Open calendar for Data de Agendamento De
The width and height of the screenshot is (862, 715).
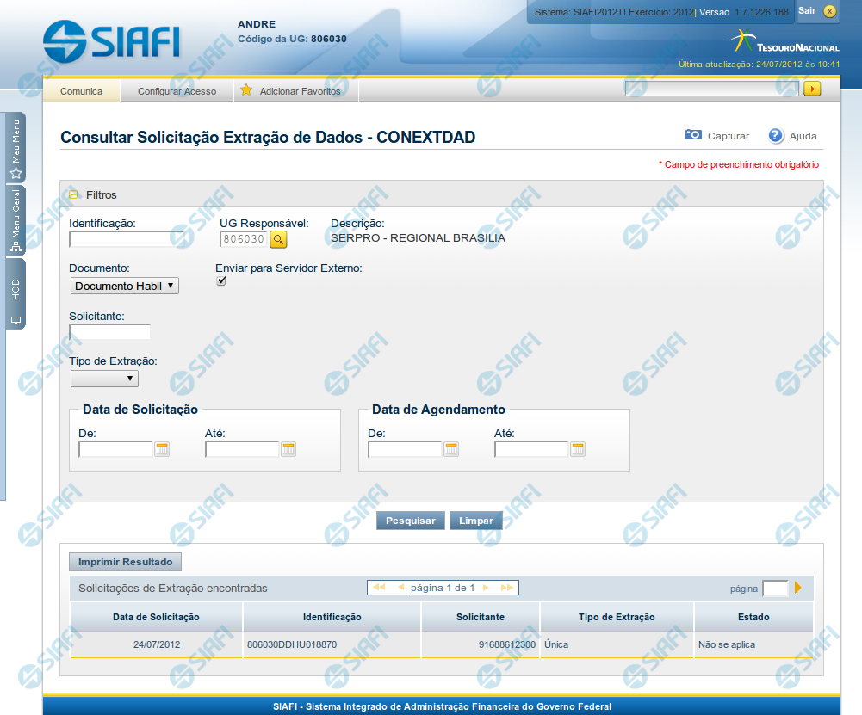click(x=451, y=449)
